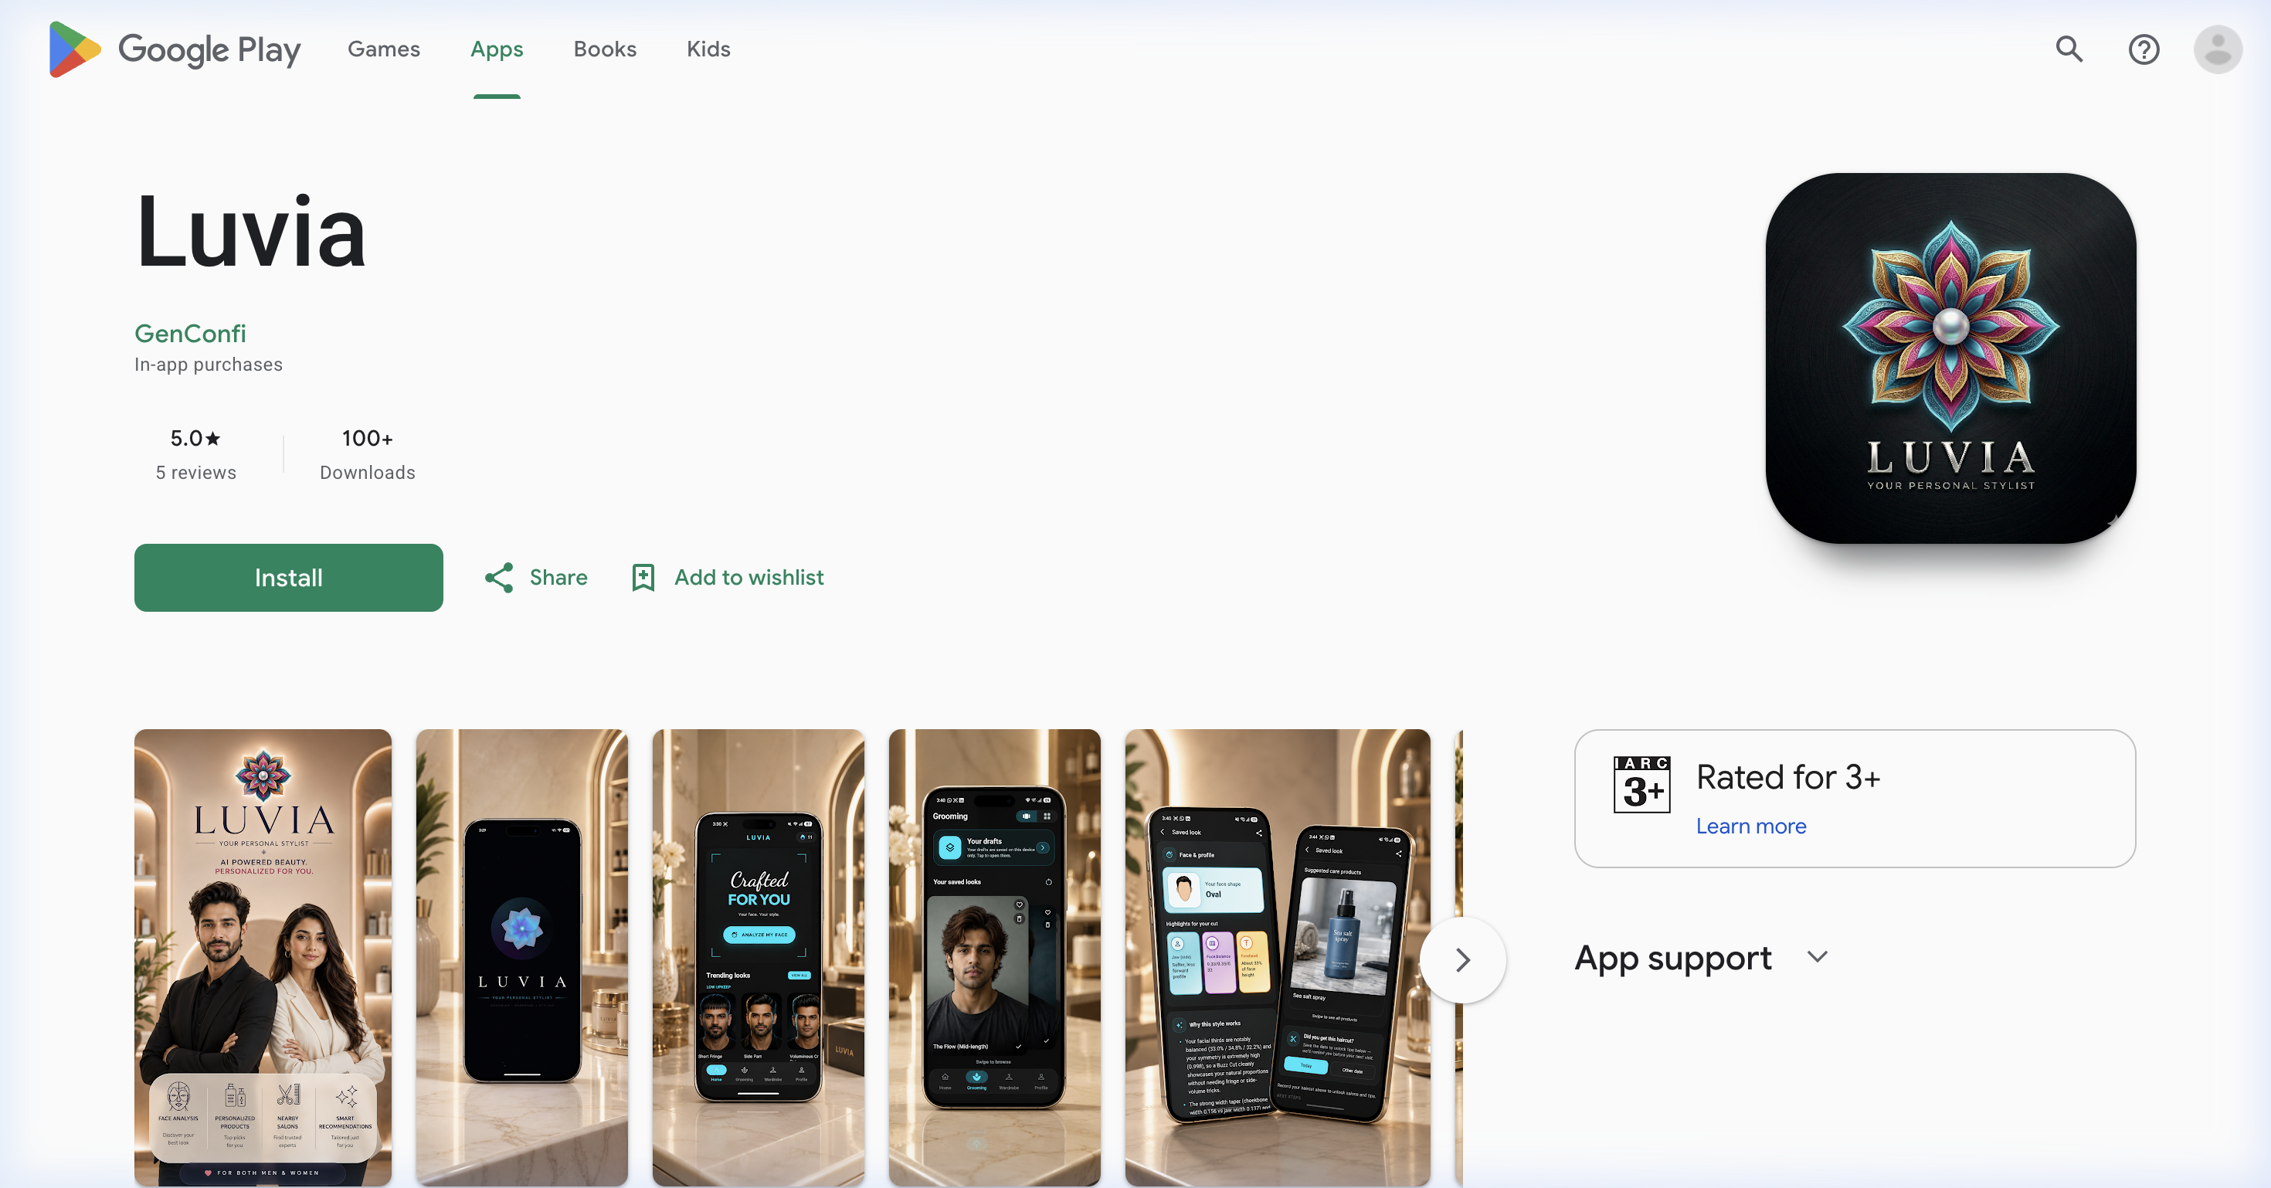This screenshot has width=2271, height=1188.
Task: Click the 5 reviews label
Action: click(195, 474)
